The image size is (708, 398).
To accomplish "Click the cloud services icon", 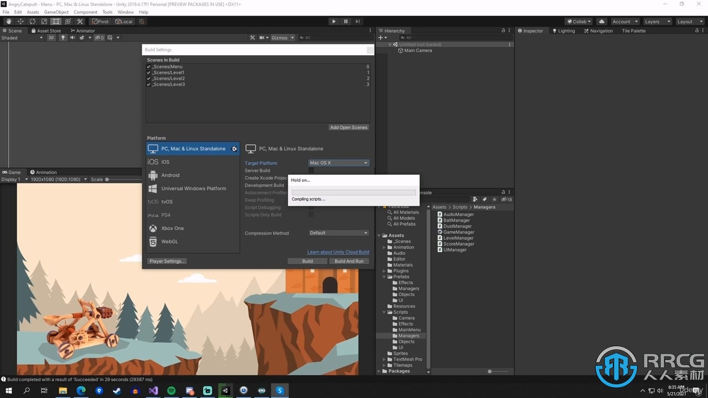I will 602,22.
